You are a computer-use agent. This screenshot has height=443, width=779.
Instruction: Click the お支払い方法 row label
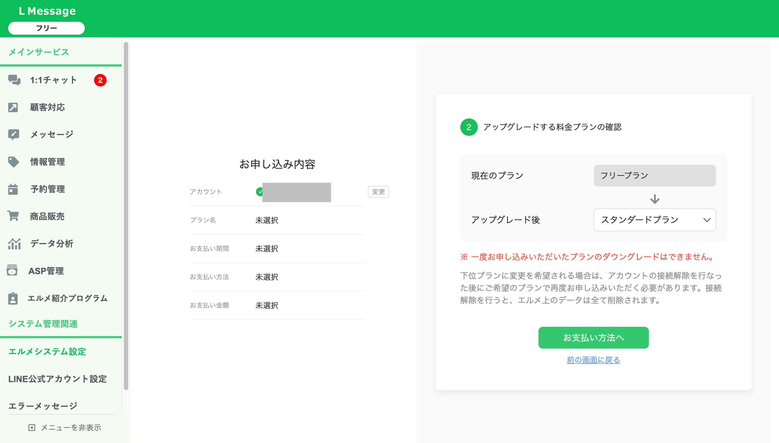pyautogui.click(x=209, y=277)
